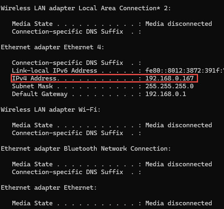Click the last Ethernet adapter Ethernet heading
Screen dimensions: 224x209
coord(49,188)
